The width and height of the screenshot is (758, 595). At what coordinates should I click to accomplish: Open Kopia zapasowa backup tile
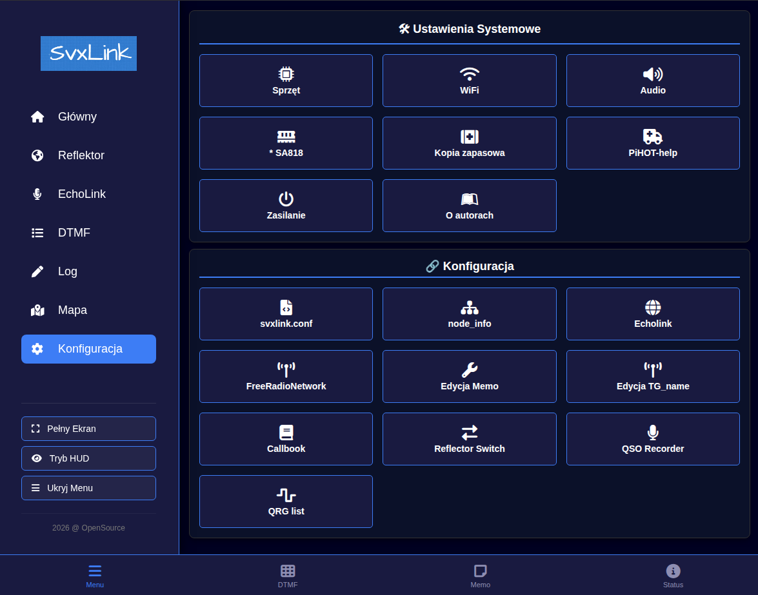click(x=469, y=143)
